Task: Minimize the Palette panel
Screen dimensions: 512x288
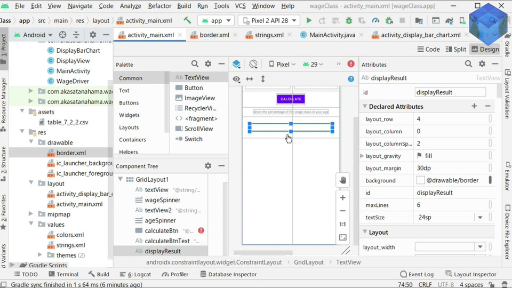Action: tap(221, 64)
